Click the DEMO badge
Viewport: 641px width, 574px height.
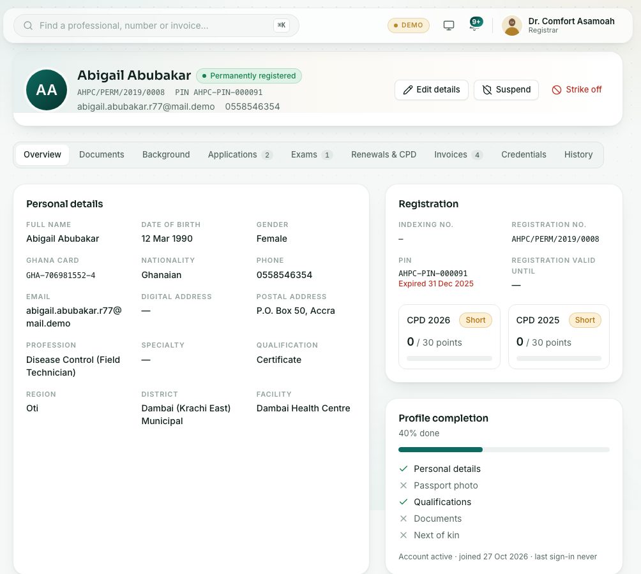408,26
